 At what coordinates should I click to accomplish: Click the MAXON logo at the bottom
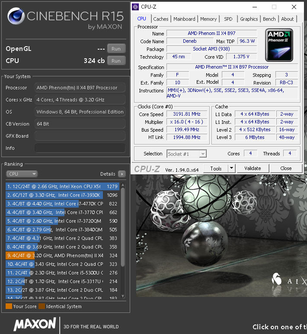click(35, 324)
